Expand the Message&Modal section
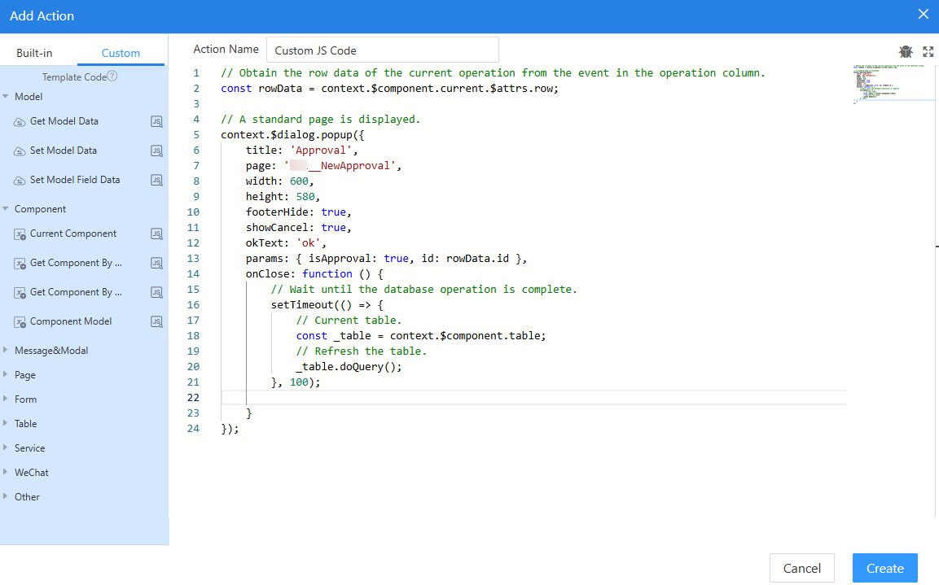This screenshot has width=939, height=585. point(6,350)
